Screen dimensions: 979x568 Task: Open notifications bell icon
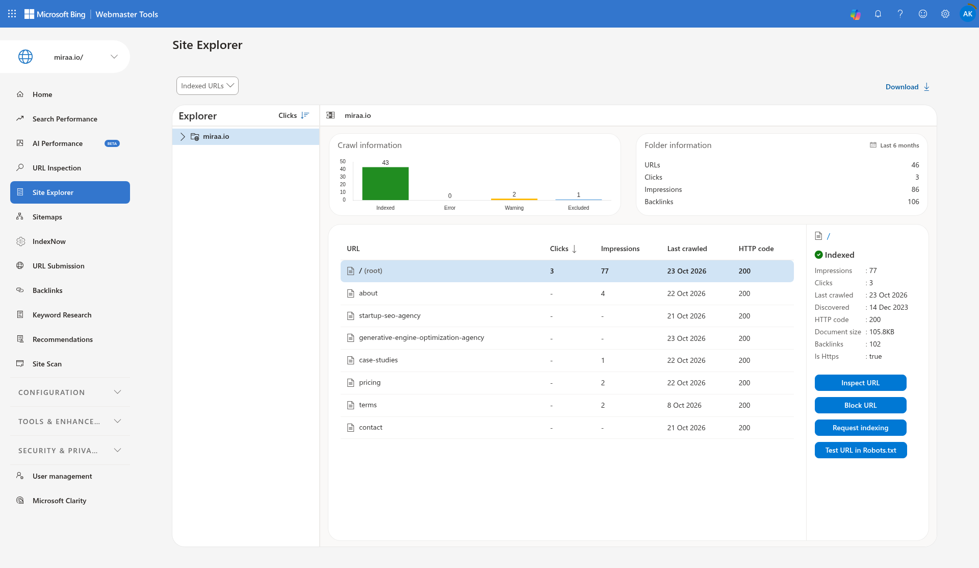[878, 14]
